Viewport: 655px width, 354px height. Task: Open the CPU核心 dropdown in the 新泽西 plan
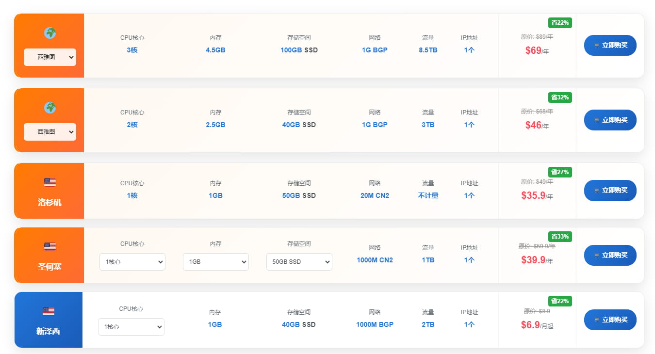[131, 327]
